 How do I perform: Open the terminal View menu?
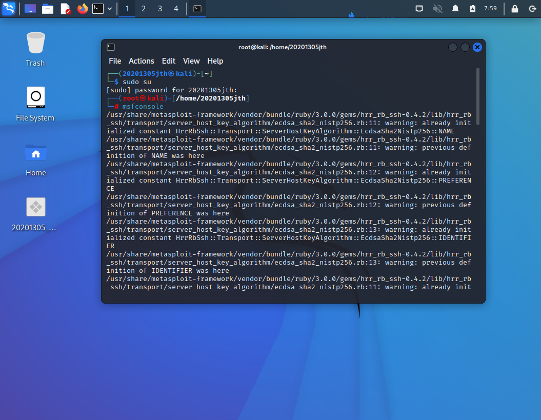point(191,61)
